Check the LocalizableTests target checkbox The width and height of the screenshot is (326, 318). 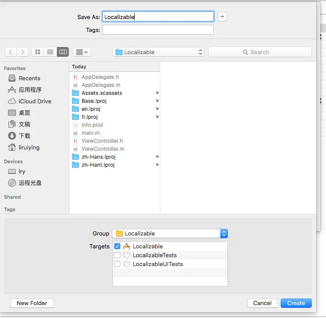[x=117, y=255]
